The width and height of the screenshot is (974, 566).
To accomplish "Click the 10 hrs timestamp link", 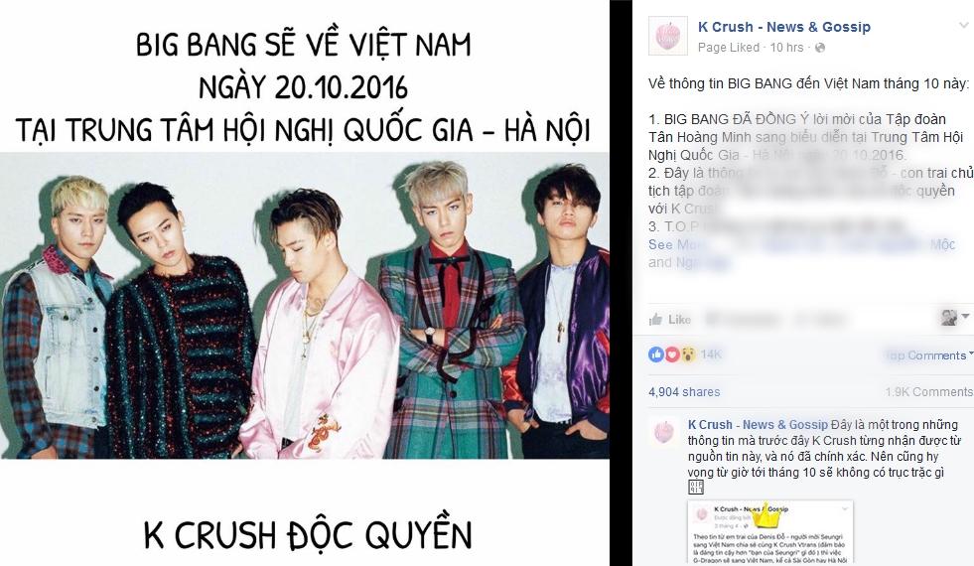I will pyautogui.click(x=786, y=48).
